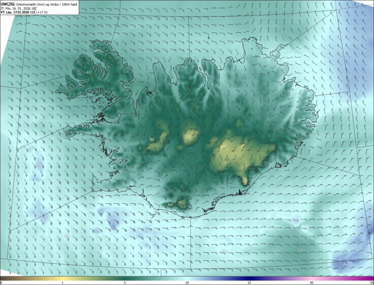Pick the yellow color band above tick 1
374x285 pixels.
[x=63, y=279]
